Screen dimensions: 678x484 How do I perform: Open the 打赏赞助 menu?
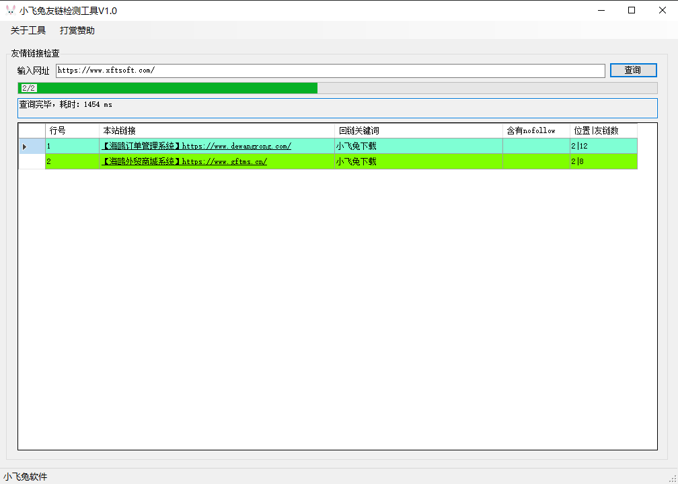pyautogui.click(x=77, y=30)
